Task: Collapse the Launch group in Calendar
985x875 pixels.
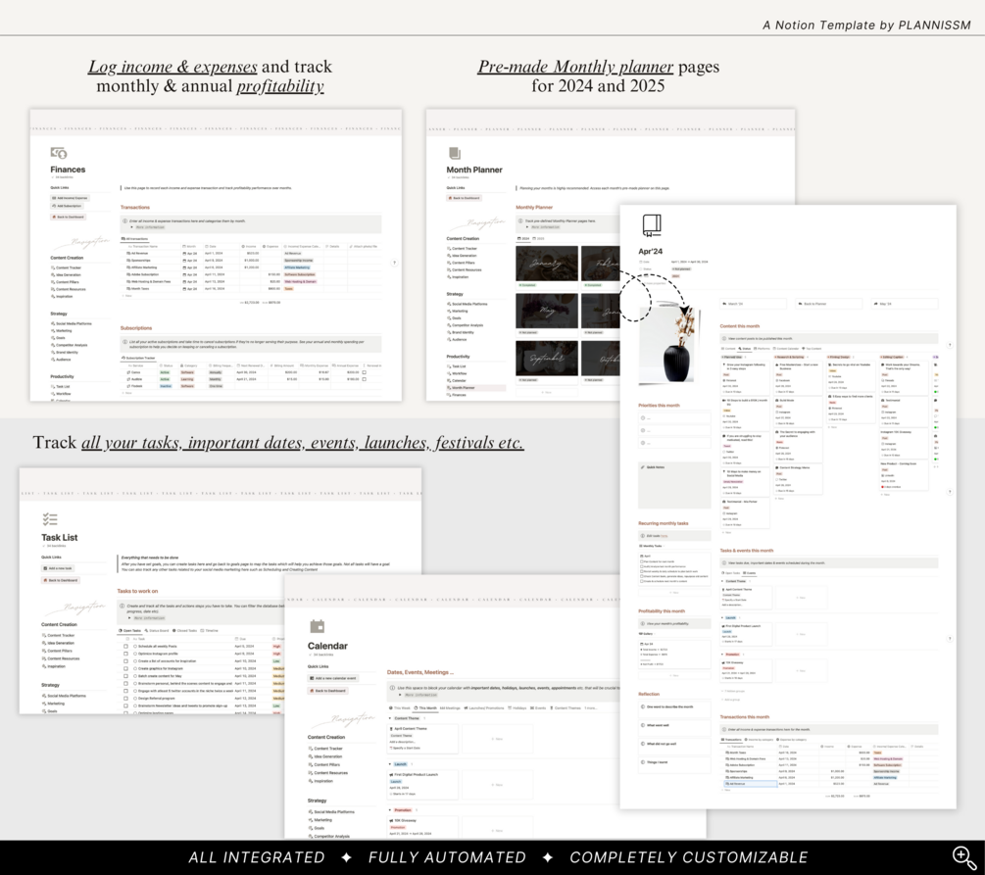Action: [390, 764]
